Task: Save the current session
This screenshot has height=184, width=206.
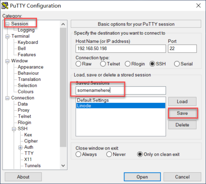Action: click(x=182, y=113)
